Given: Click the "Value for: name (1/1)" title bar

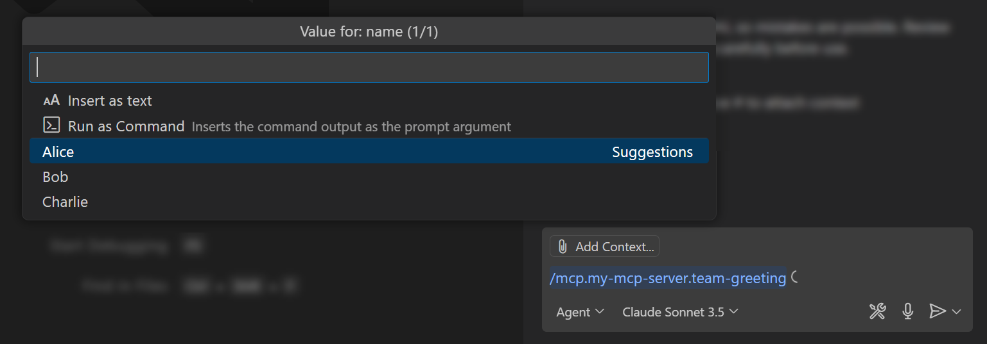Looking at the screenshot, I should 369,31.
